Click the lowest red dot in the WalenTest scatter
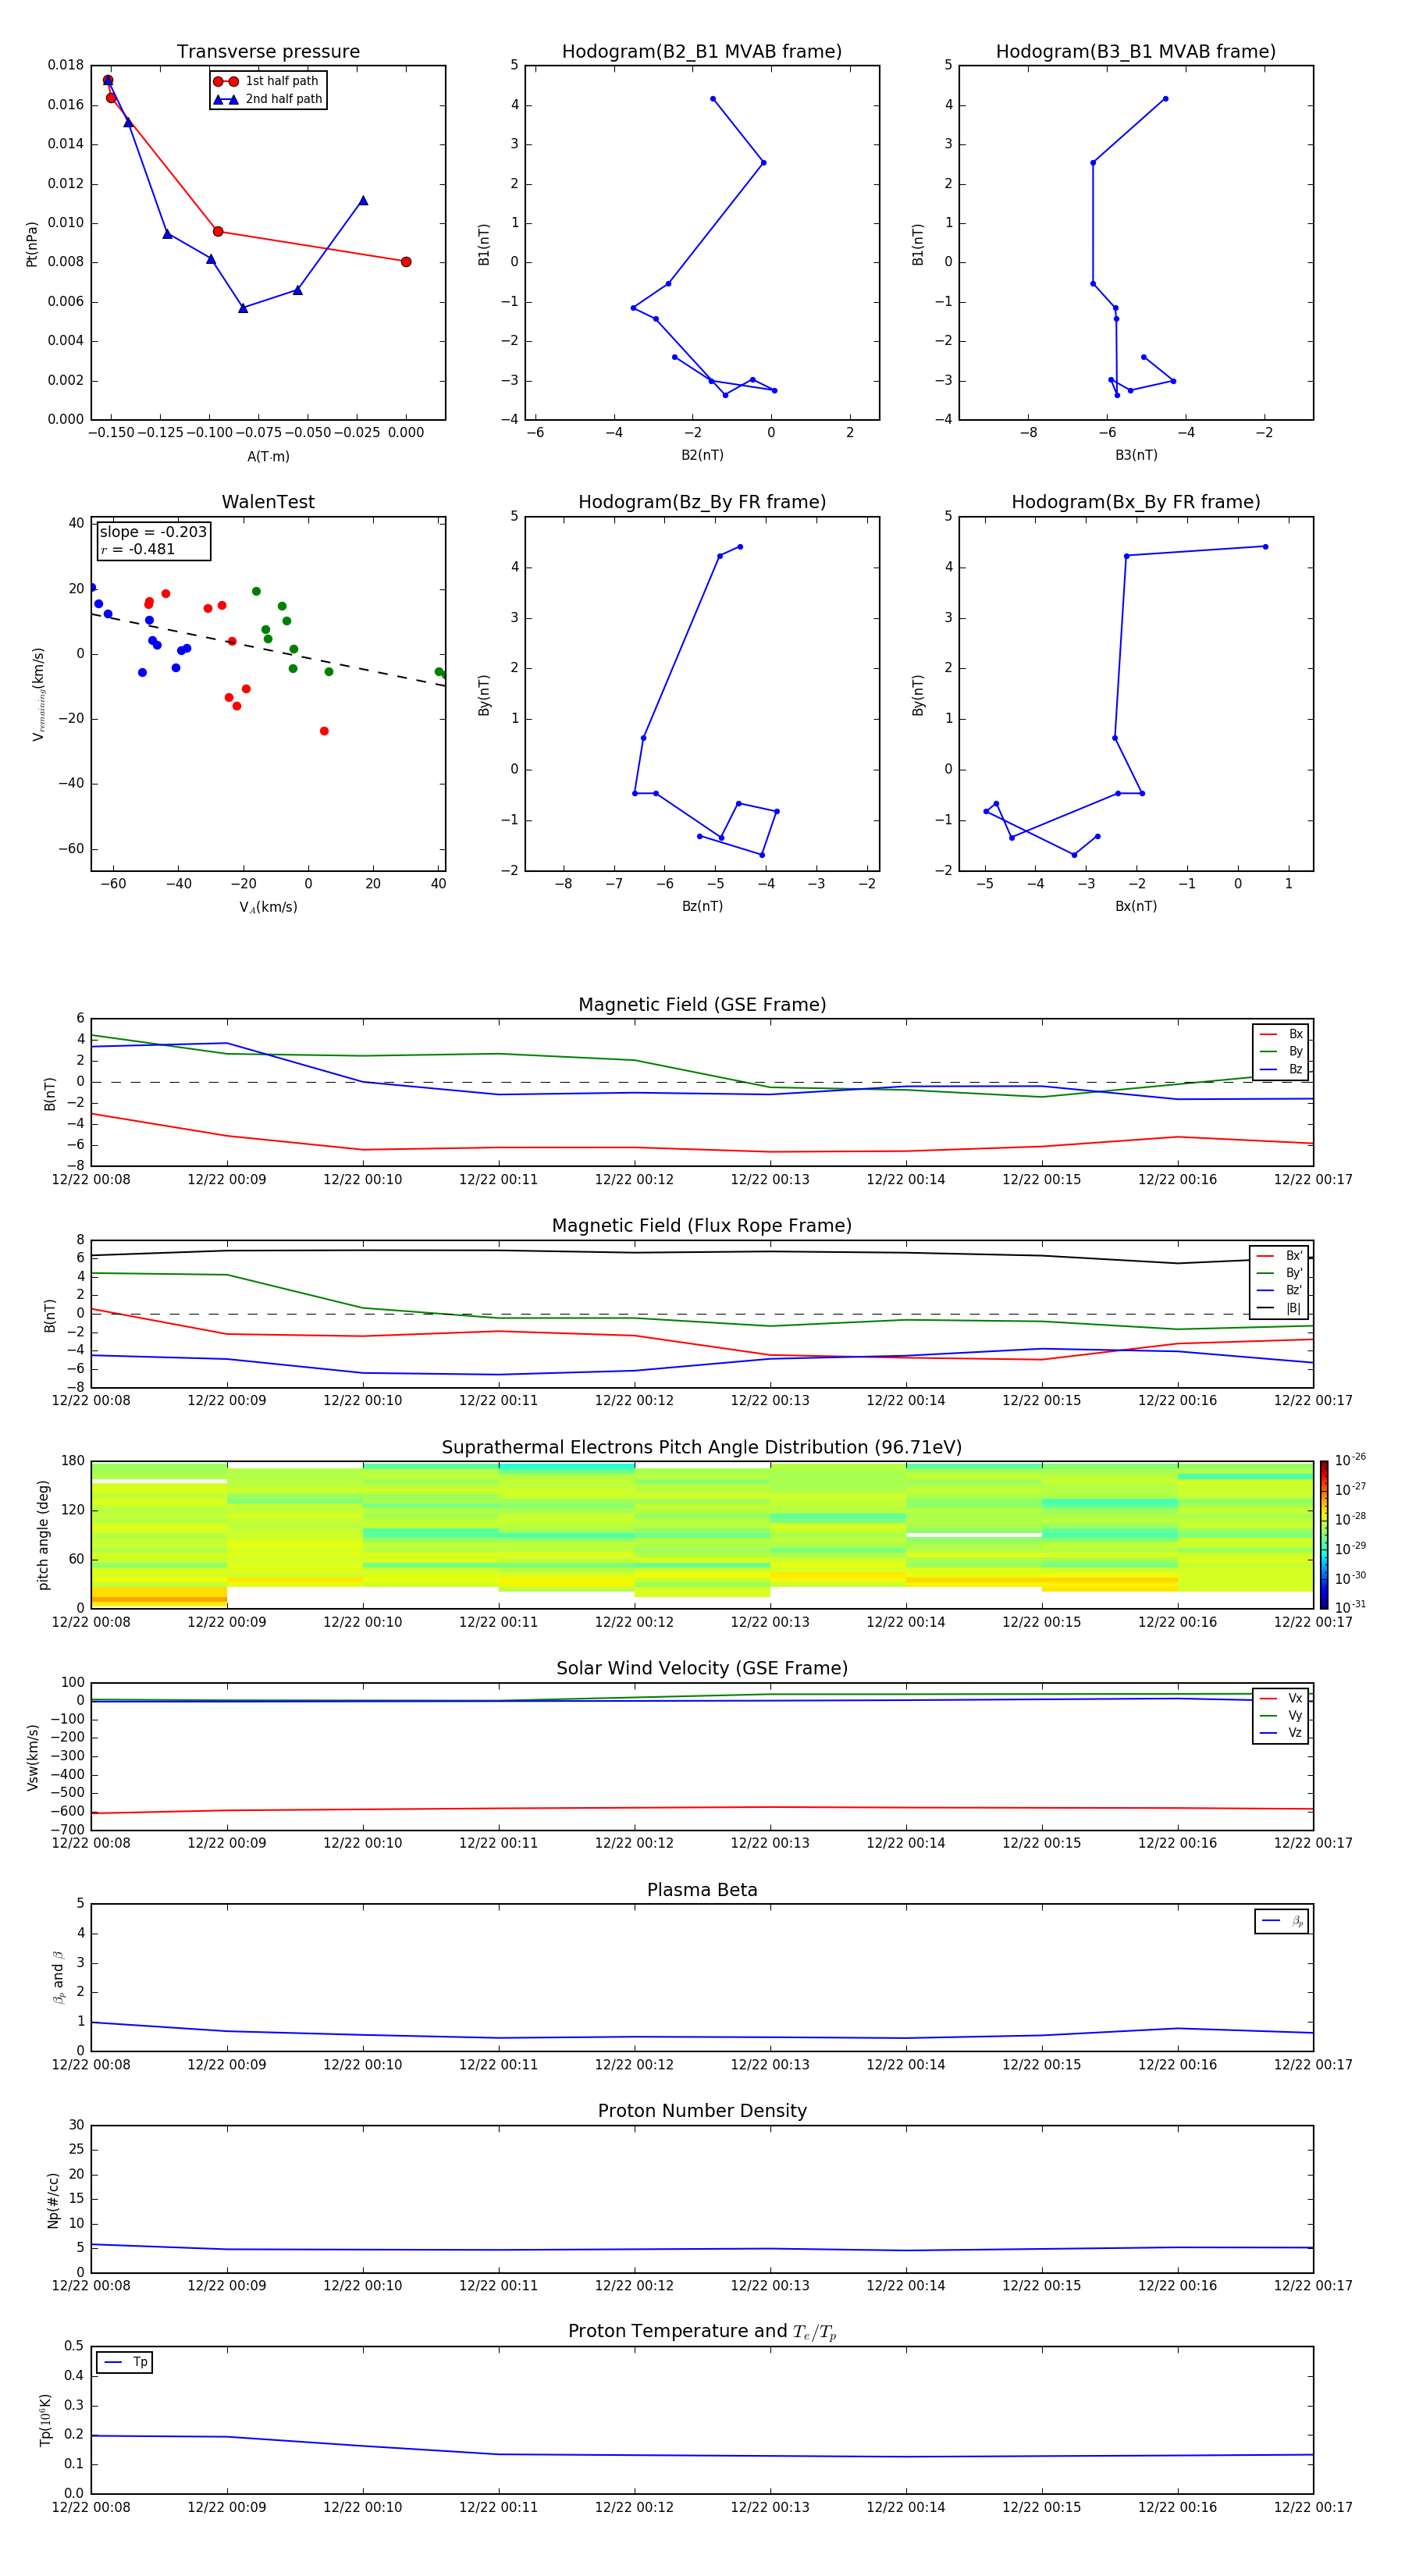The image size is (1405, 2576). (x=324, y=731)
